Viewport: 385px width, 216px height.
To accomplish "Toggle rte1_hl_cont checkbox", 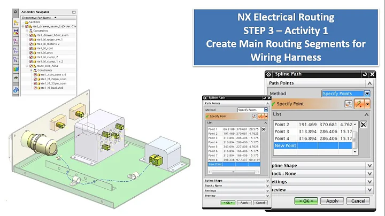I will [x=31, y=48].
